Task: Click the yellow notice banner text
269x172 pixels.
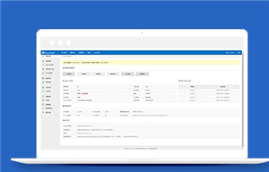Action: (x=86, y=62)
